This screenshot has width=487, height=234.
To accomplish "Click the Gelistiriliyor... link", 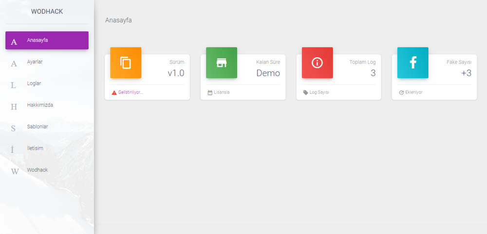I will (131, 93).
